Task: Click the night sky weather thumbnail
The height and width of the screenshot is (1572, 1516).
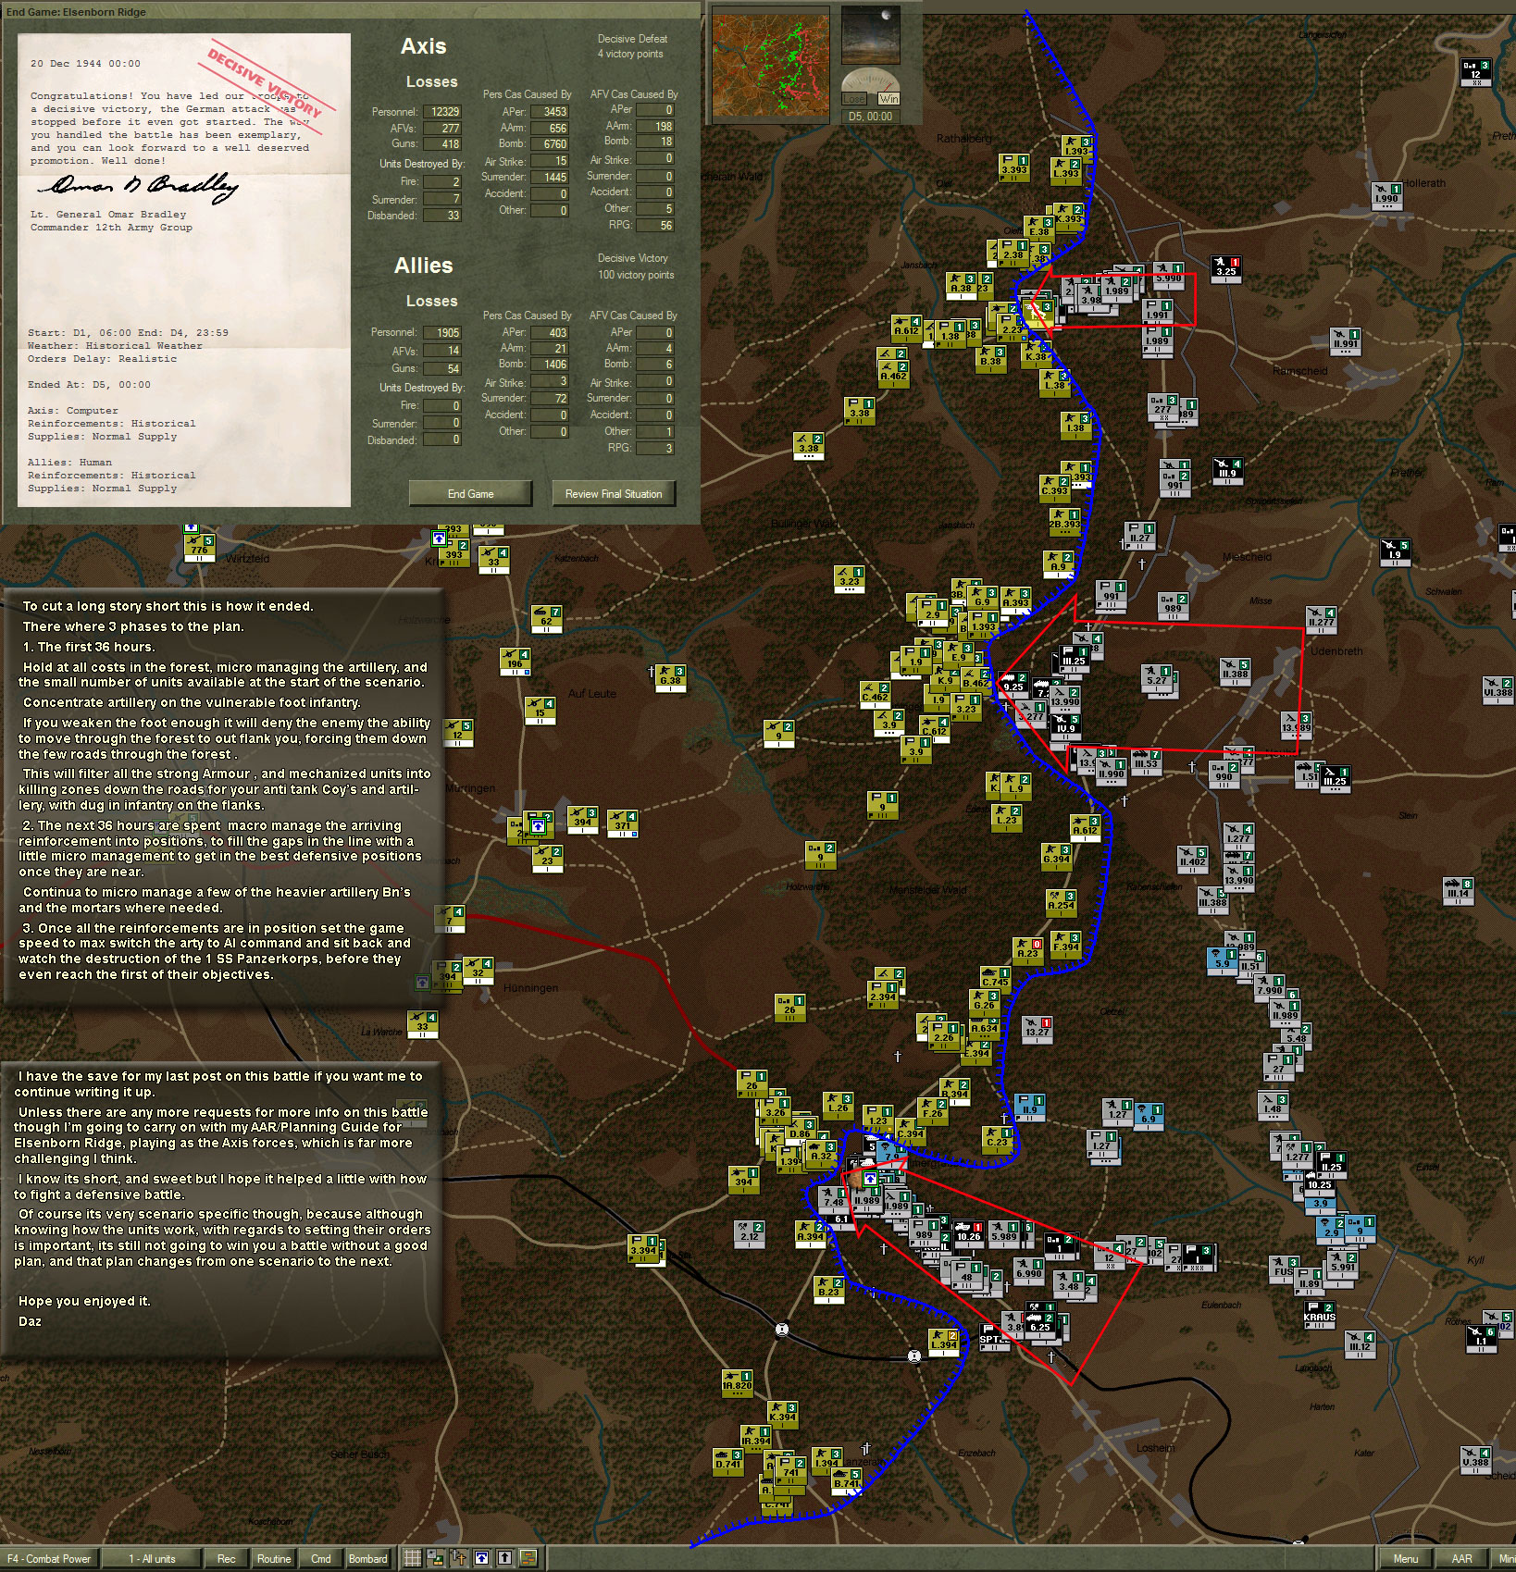Action: [x=870, y=36]
